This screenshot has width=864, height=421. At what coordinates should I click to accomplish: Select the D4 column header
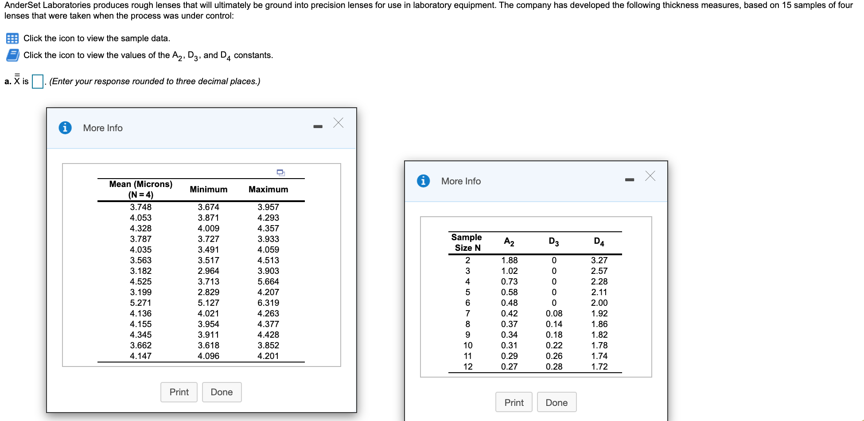point(599,242)
